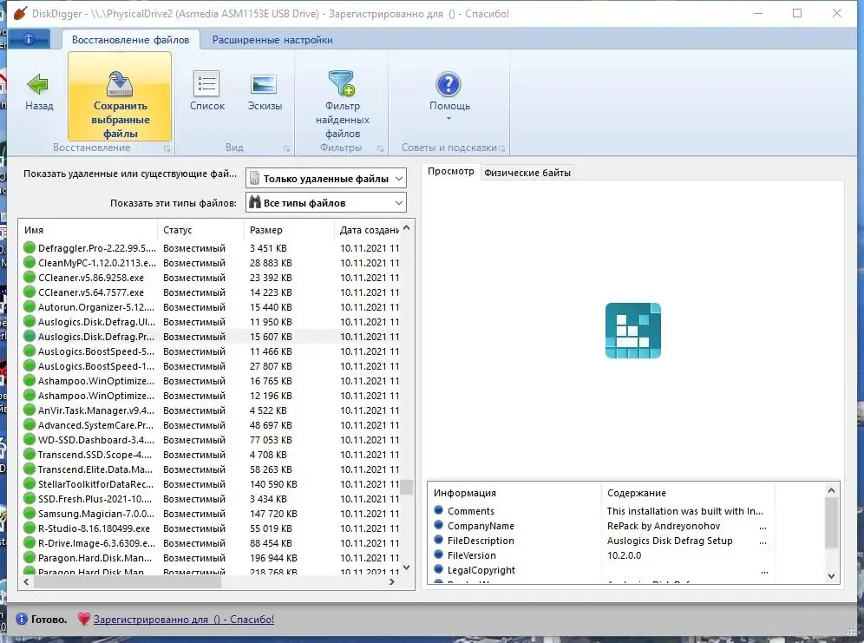Click the heart icon in status bar

[x=84, y=619]
